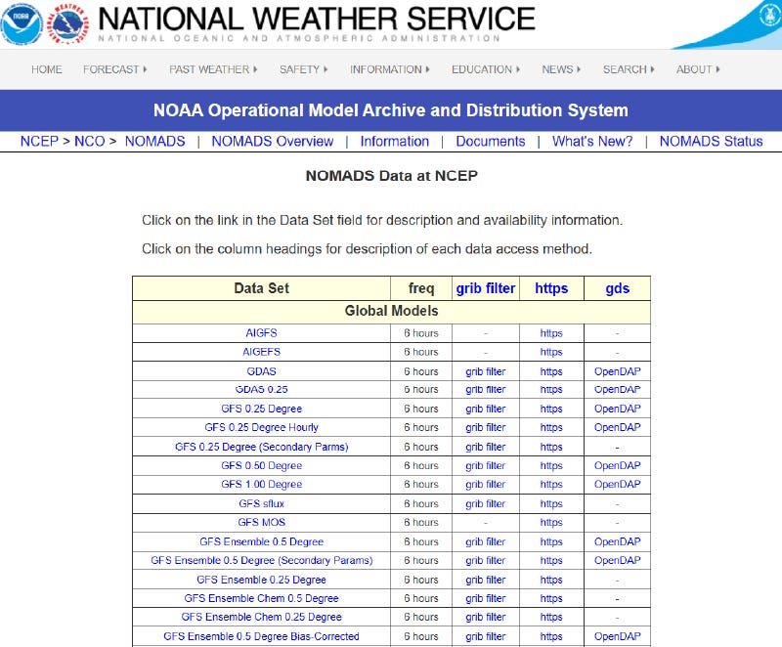This screenshot has height=647, width=782.
Task: Click the https link for GFS MOS
Action: pyautogui.click(x=551, y=522)
